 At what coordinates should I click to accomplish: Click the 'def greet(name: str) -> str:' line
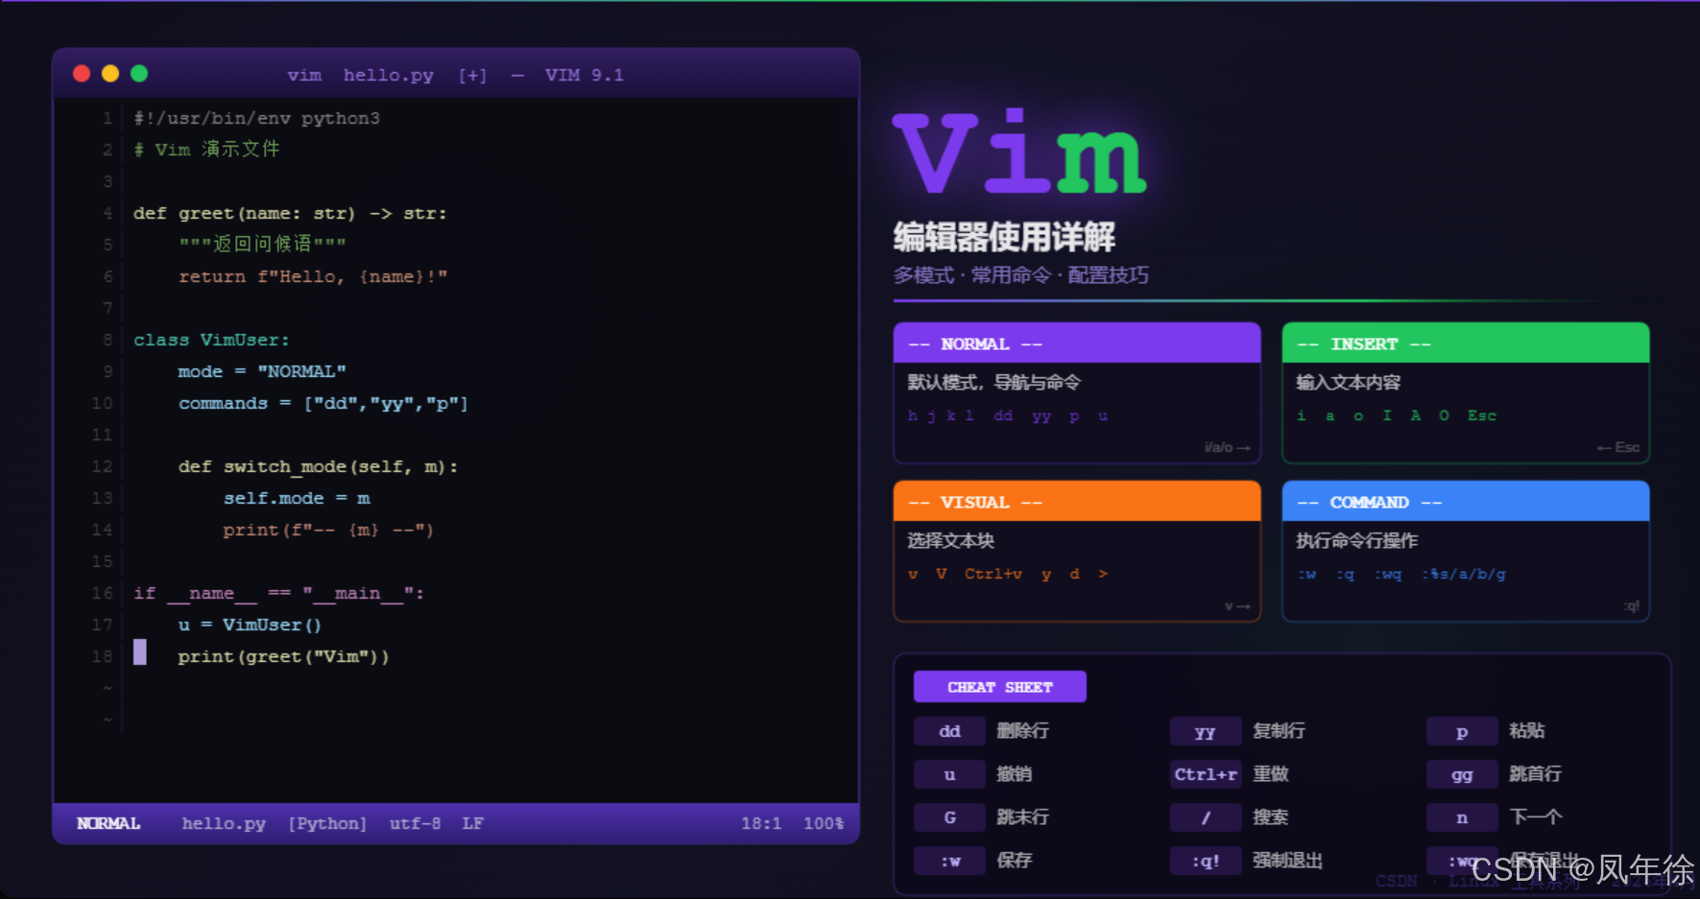click(x=290, y=213)
